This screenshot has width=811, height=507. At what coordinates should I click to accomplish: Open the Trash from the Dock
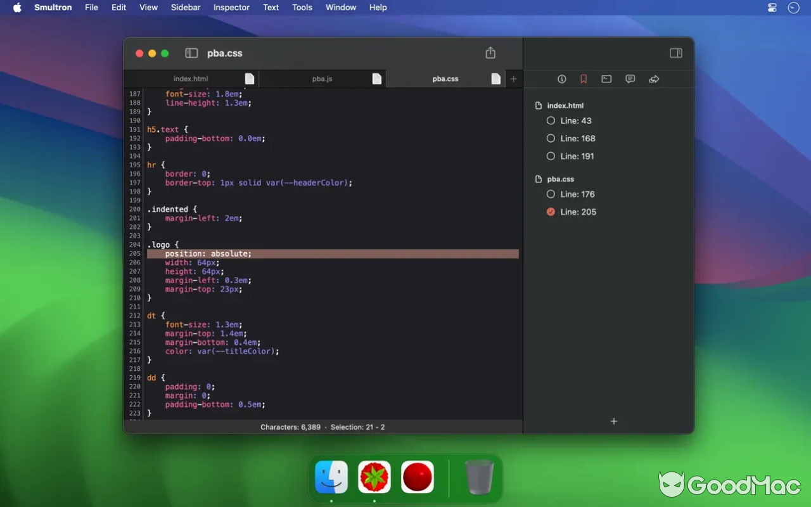pyautogui.click(x=480, y=477)
